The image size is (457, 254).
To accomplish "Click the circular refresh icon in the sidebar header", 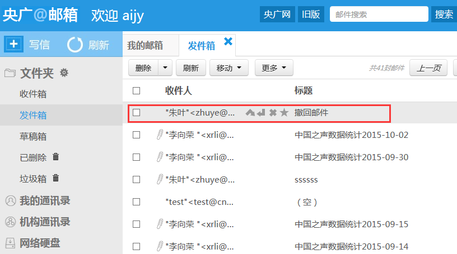I will coord(75,45).
